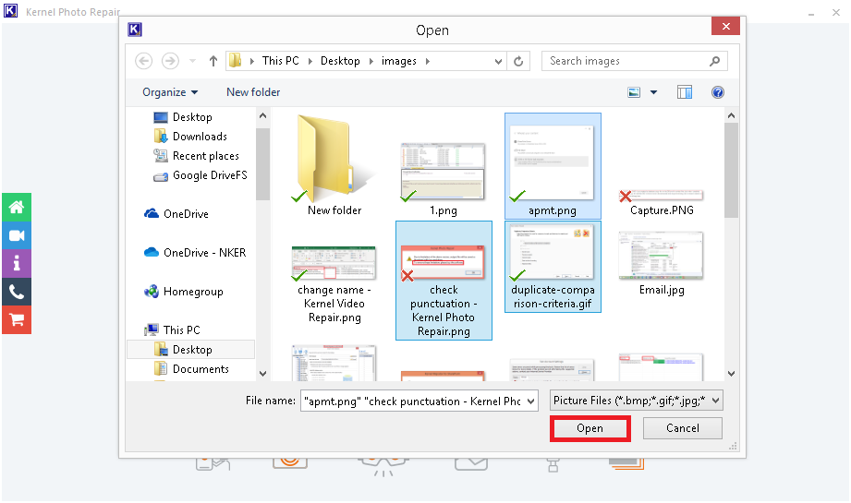851x503 pixels.
Task: Go forward with the right arrow button
Action: [170, 61]
